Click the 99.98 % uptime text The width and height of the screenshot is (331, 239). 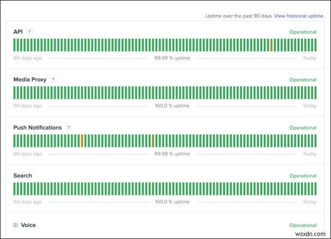pyautogui.click(x=172, y=154)
